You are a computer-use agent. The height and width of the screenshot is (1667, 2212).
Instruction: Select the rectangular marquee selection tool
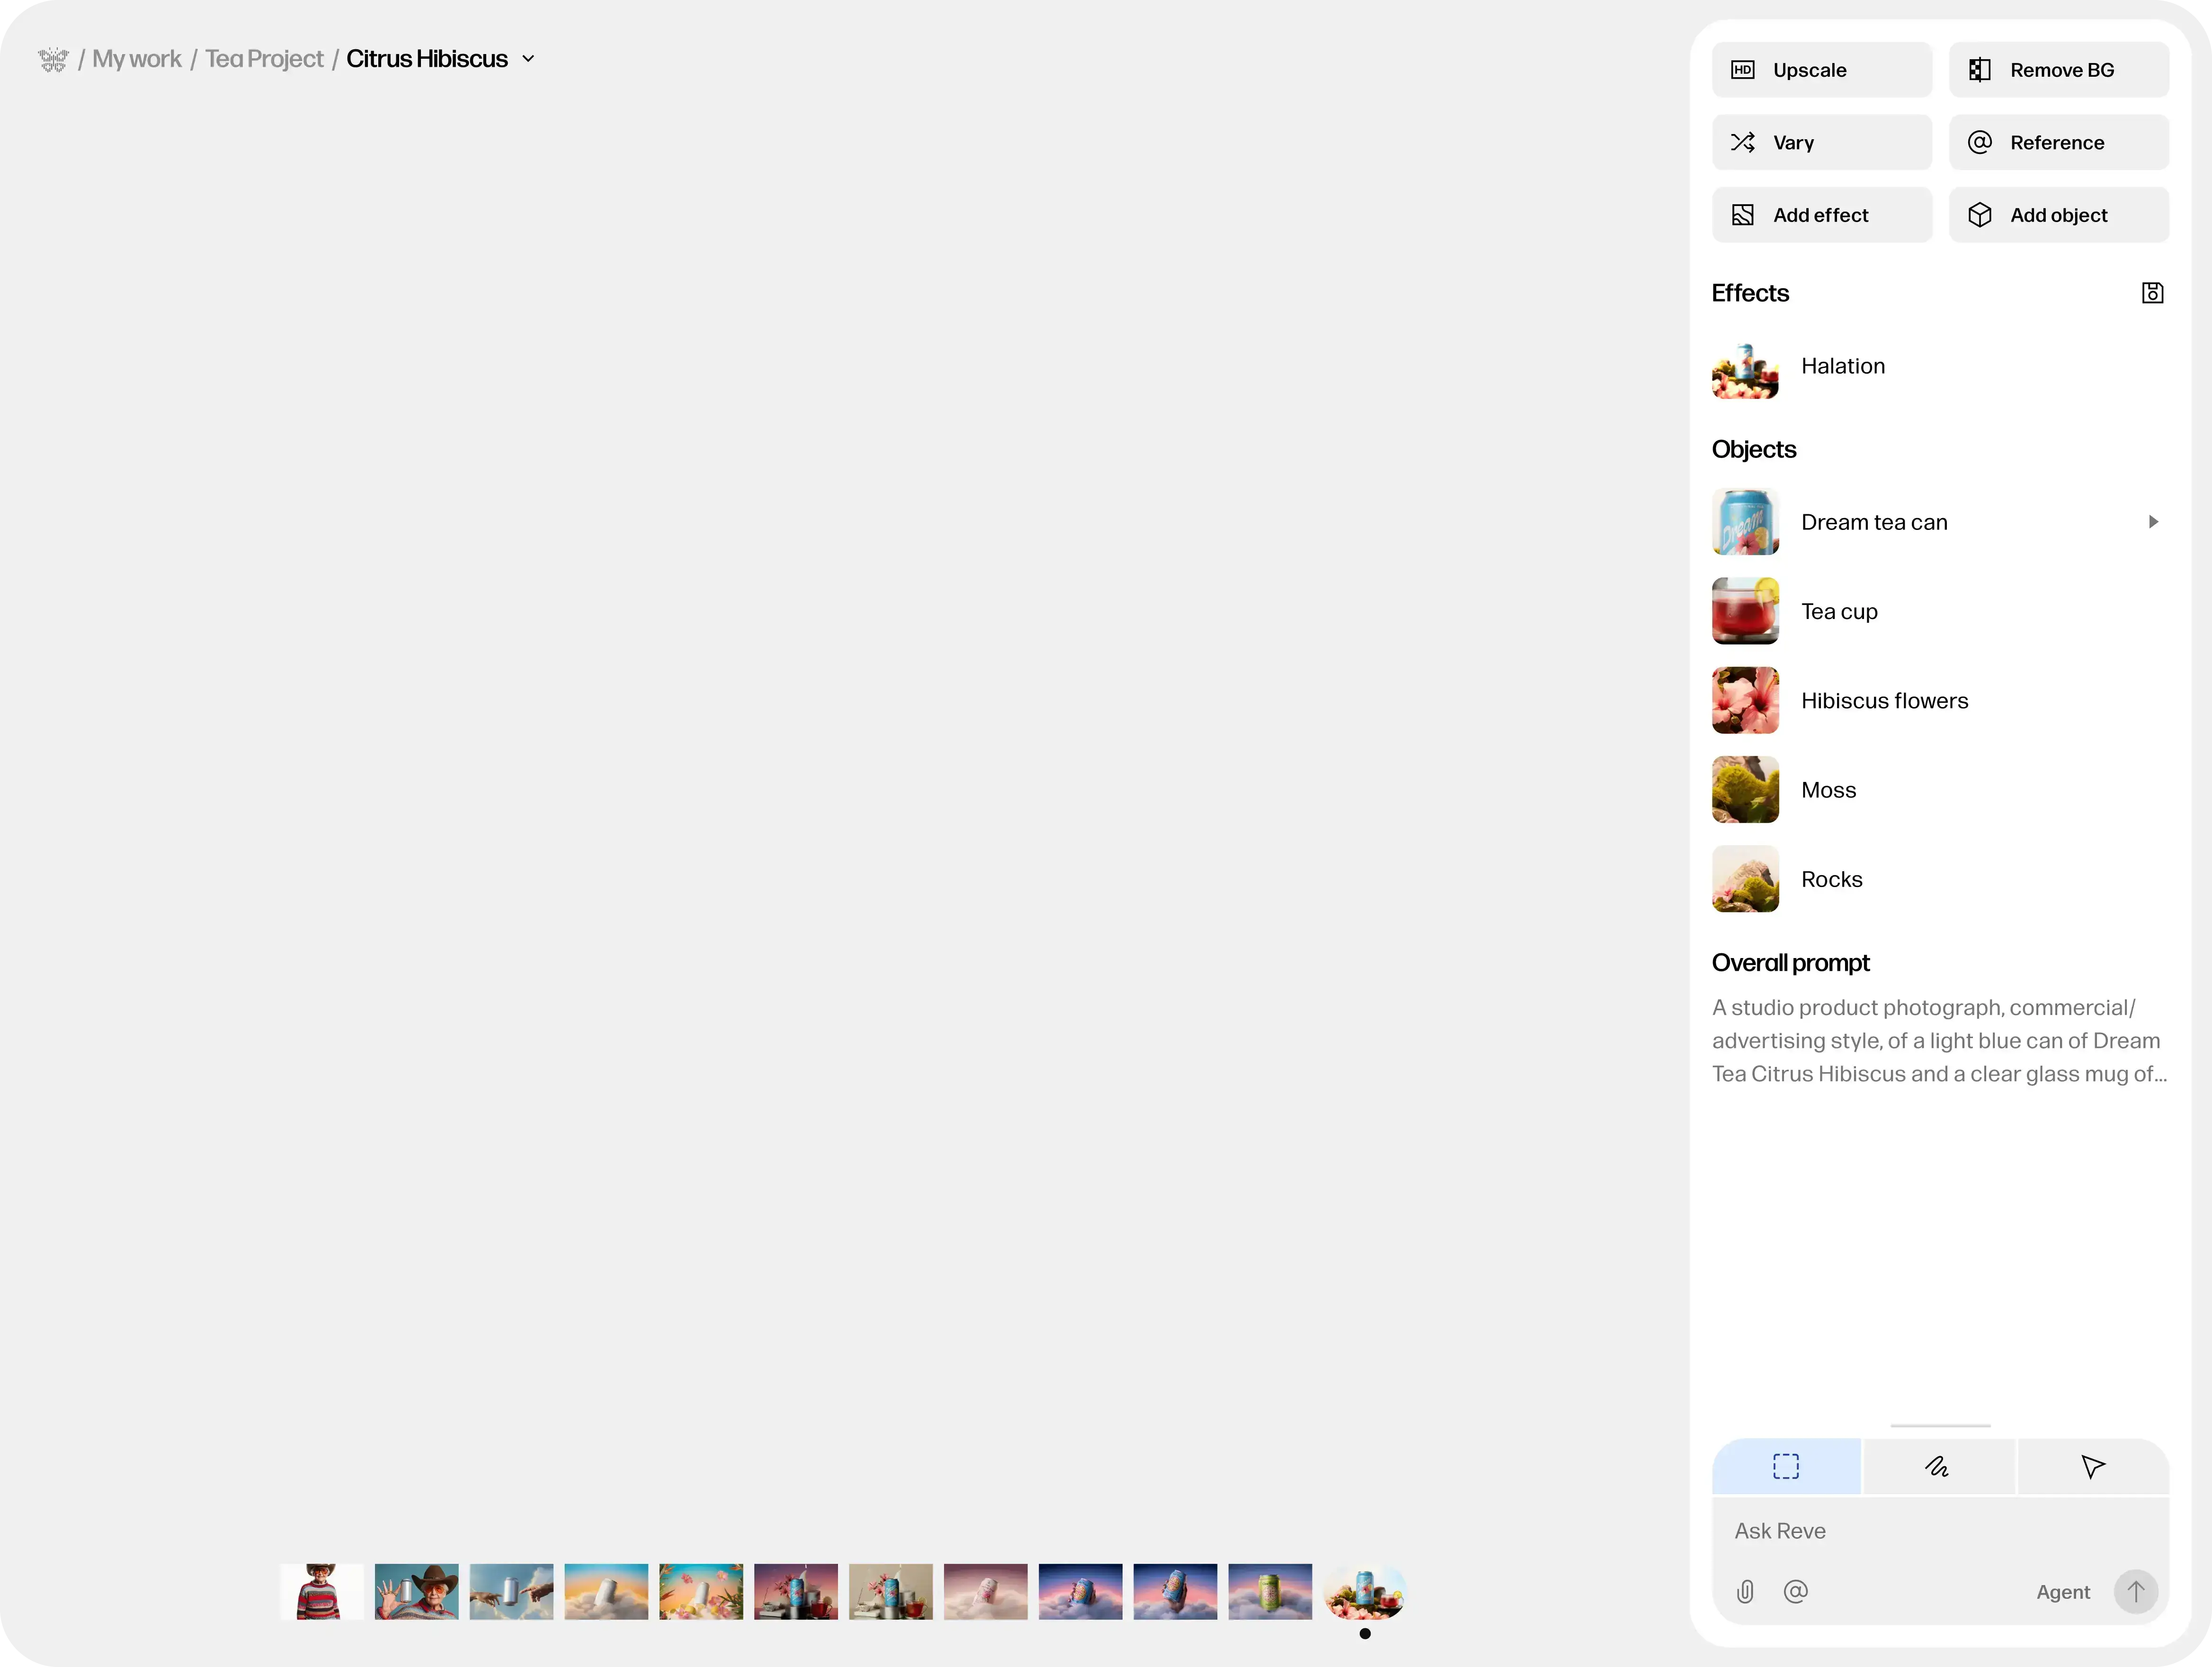(1786, 1467)
